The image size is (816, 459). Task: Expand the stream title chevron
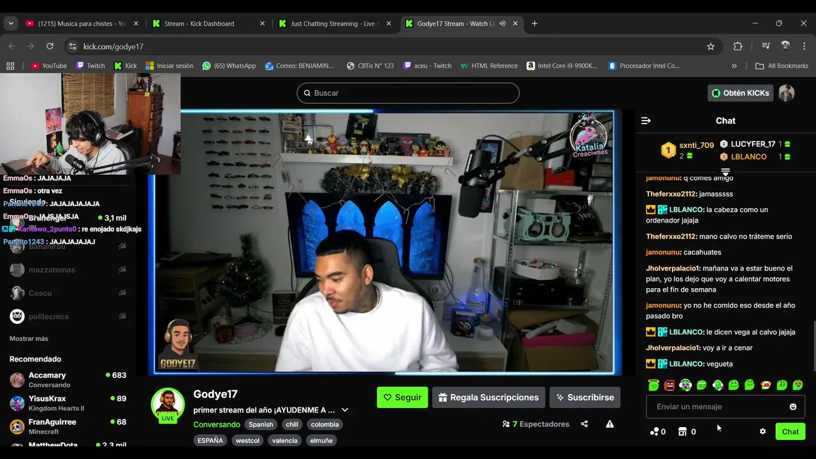click(345, 410)
